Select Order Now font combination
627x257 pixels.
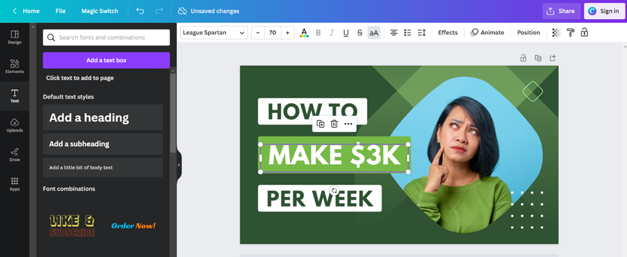[134, 226]
